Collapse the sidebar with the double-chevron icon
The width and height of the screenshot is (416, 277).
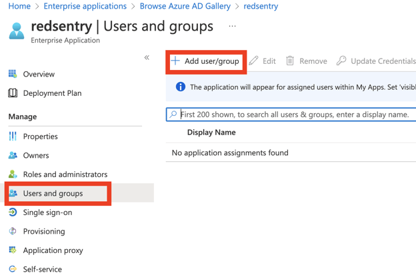[147, 57]
